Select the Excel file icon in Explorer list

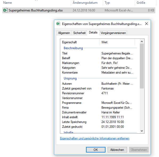(6, 10)
